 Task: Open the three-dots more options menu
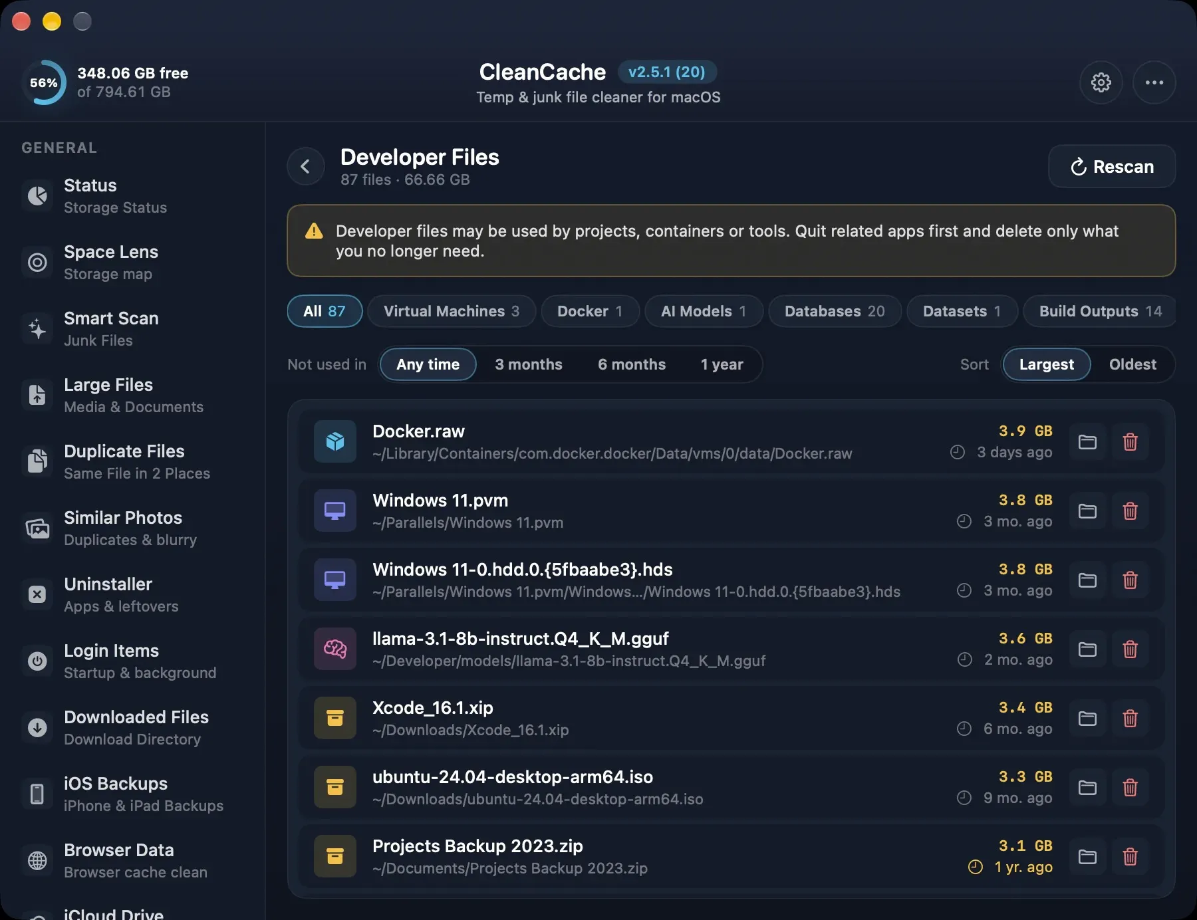tap(1154, 82)
